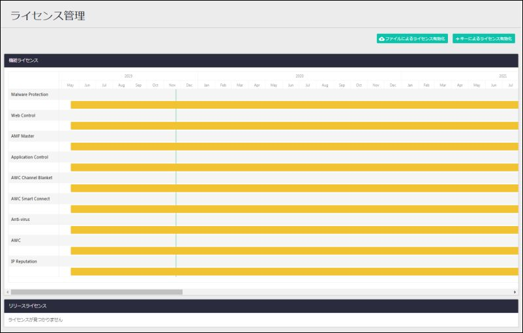Screen dimensions: 523x333
Task: Click the Anti-virus yellow license bar
Action: pyautogui.click(x=295, y=229)
